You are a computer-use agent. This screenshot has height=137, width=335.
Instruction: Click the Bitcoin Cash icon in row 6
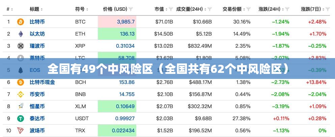coord(21,82)
